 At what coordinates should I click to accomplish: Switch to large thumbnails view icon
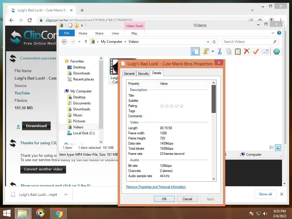point(278,147)
